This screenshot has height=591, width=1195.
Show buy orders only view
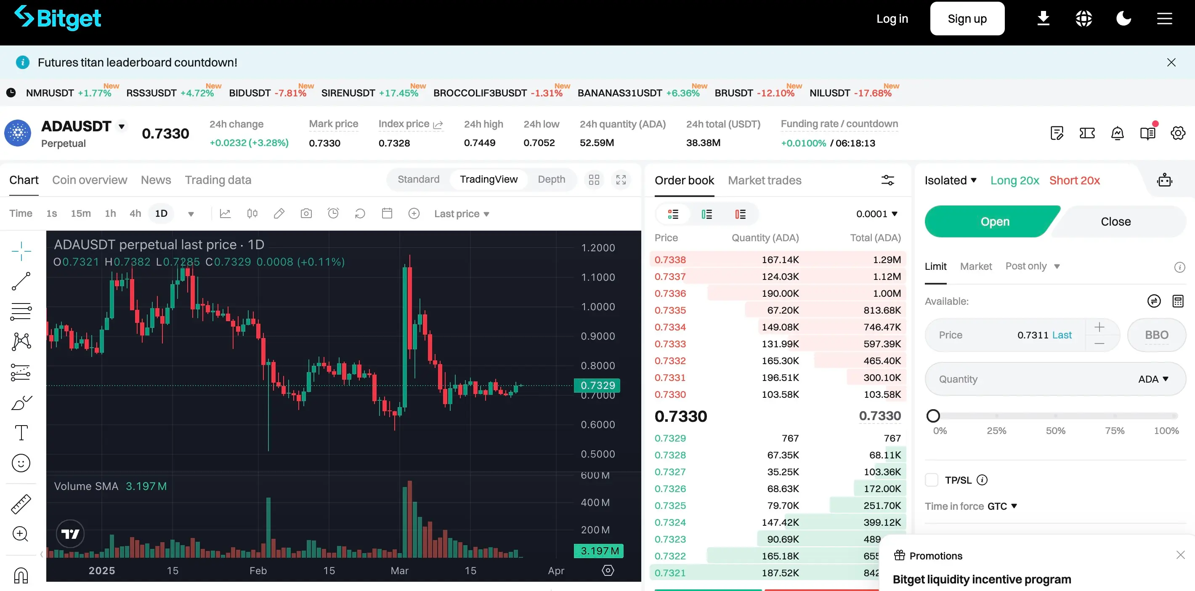point(706,214)
